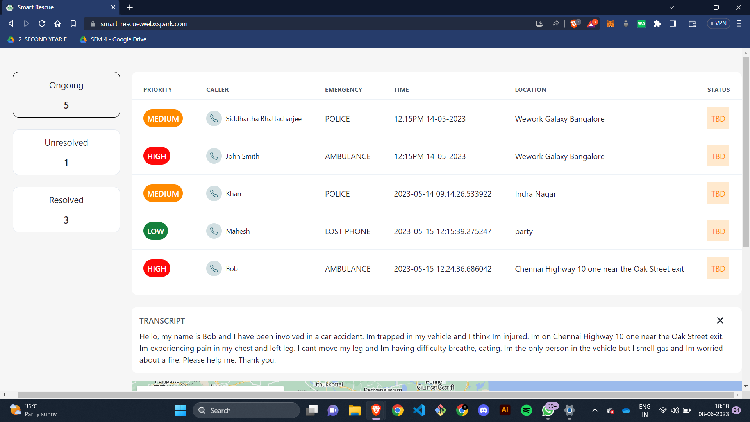Screen dimensions: 750x422
Task: Click the HIGH priority badge for Bob
Action: click(156, 268)
